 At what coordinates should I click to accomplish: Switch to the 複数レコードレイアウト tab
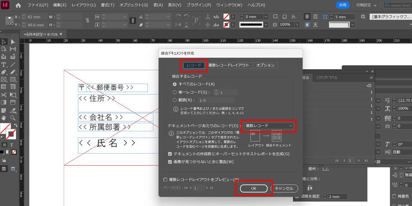coord(228,65)
